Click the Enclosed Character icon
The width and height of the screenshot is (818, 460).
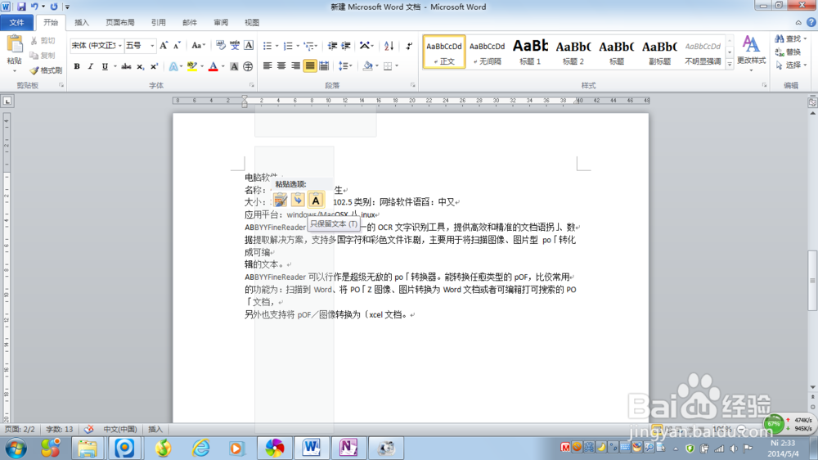(x=248, y=66)
